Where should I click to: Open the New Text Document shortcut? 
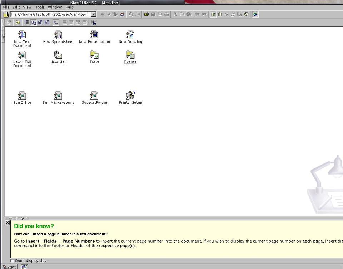pos(22,35)
